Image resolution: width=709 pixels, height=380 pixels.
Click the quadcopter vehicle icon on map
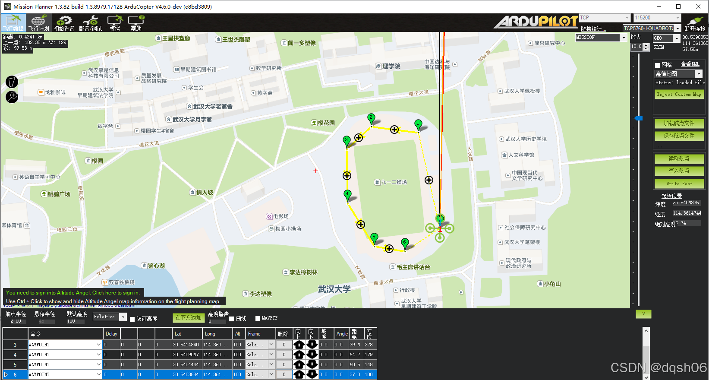[440, 228]
